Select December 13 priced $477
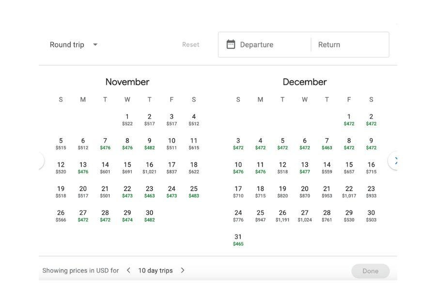 pos(305,167)
